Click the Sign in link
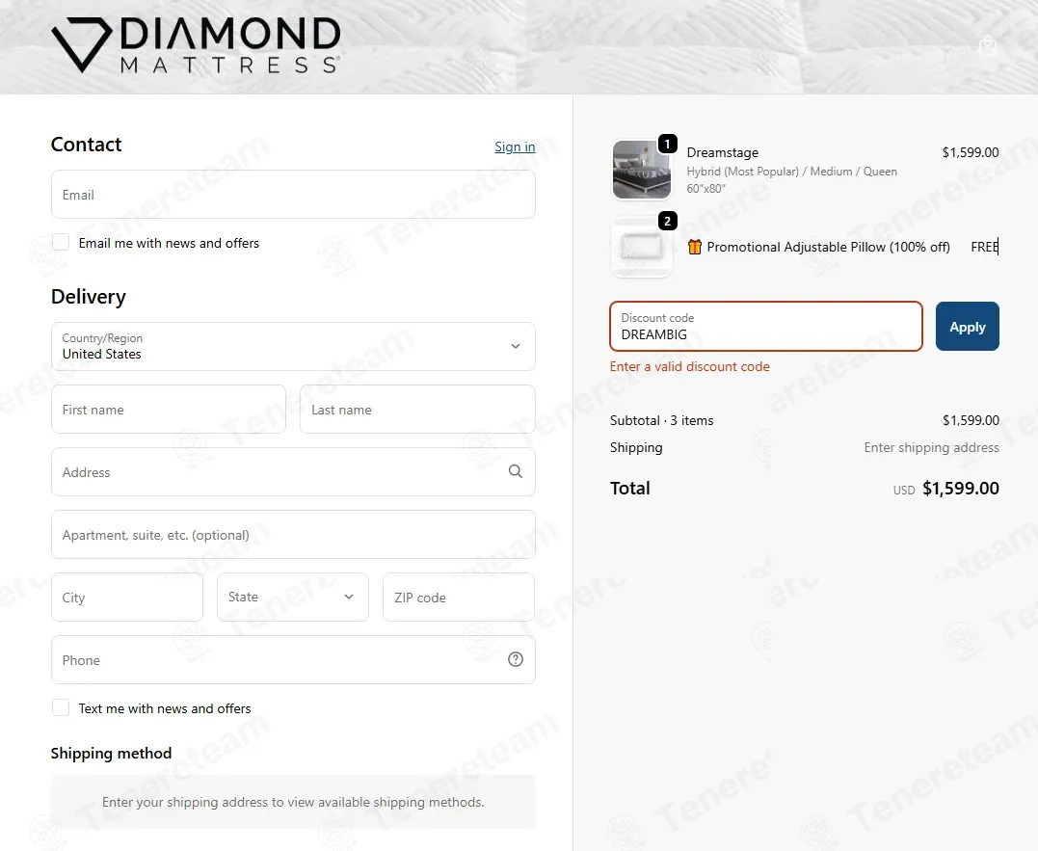 coord(515,146)
